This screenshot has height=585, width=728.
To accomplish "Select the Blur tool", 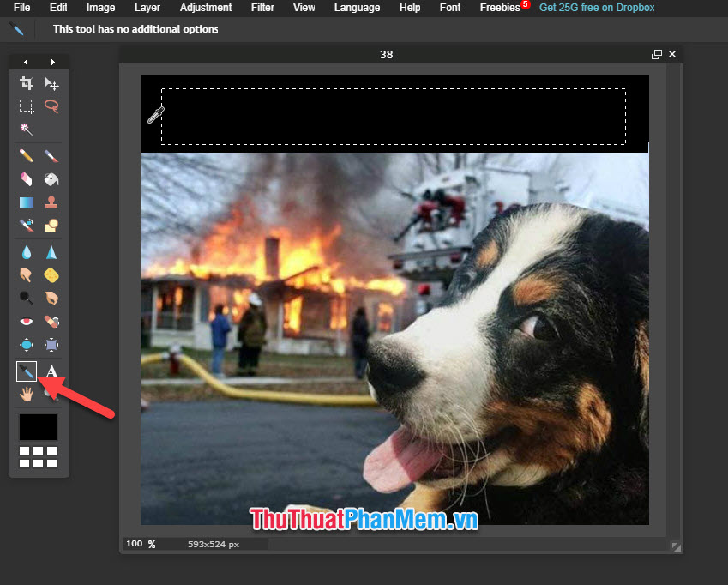I will click(x=27, y=252).
